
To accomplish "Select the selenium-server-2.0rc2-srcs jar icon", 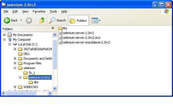I will pos(60,38).
